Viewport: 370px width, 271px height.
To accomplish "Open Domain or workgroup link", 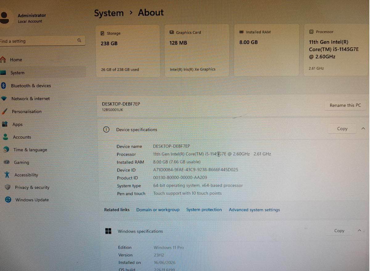I will point(158,210).
